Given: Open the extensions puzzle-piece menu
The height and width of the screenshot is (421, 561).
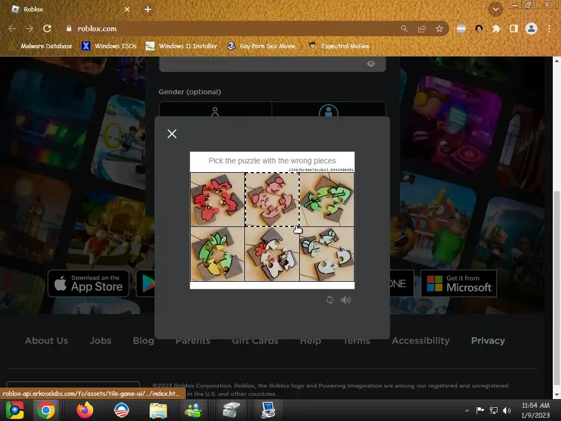Looking at the screenshot, I should pos(496,29).
